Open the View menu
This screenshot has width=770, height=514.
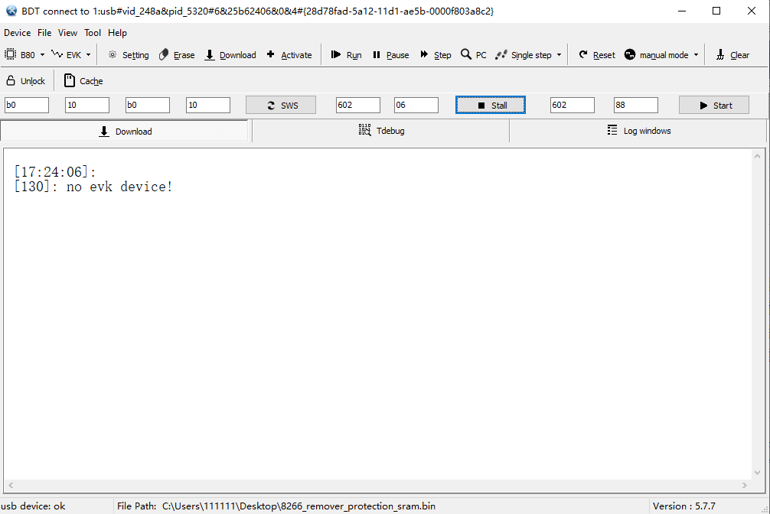point(67,33)
